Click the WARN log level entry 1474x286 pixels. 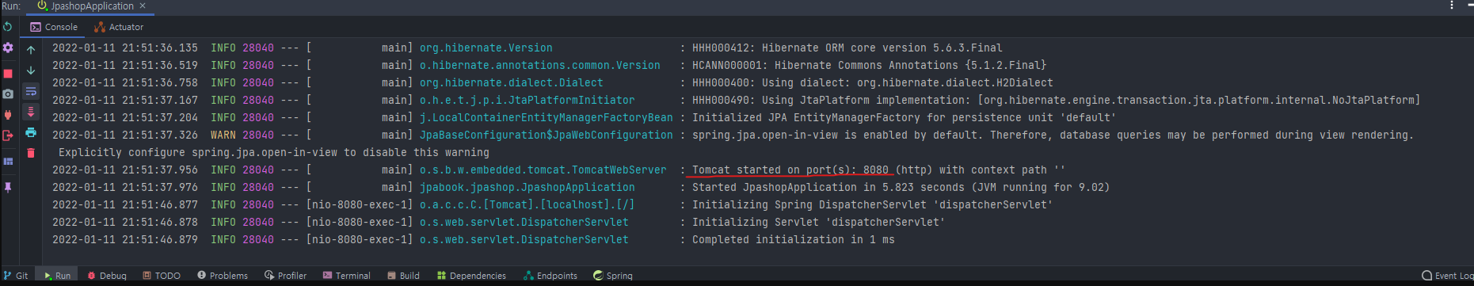pyautogui.click(x=223, y=135)
